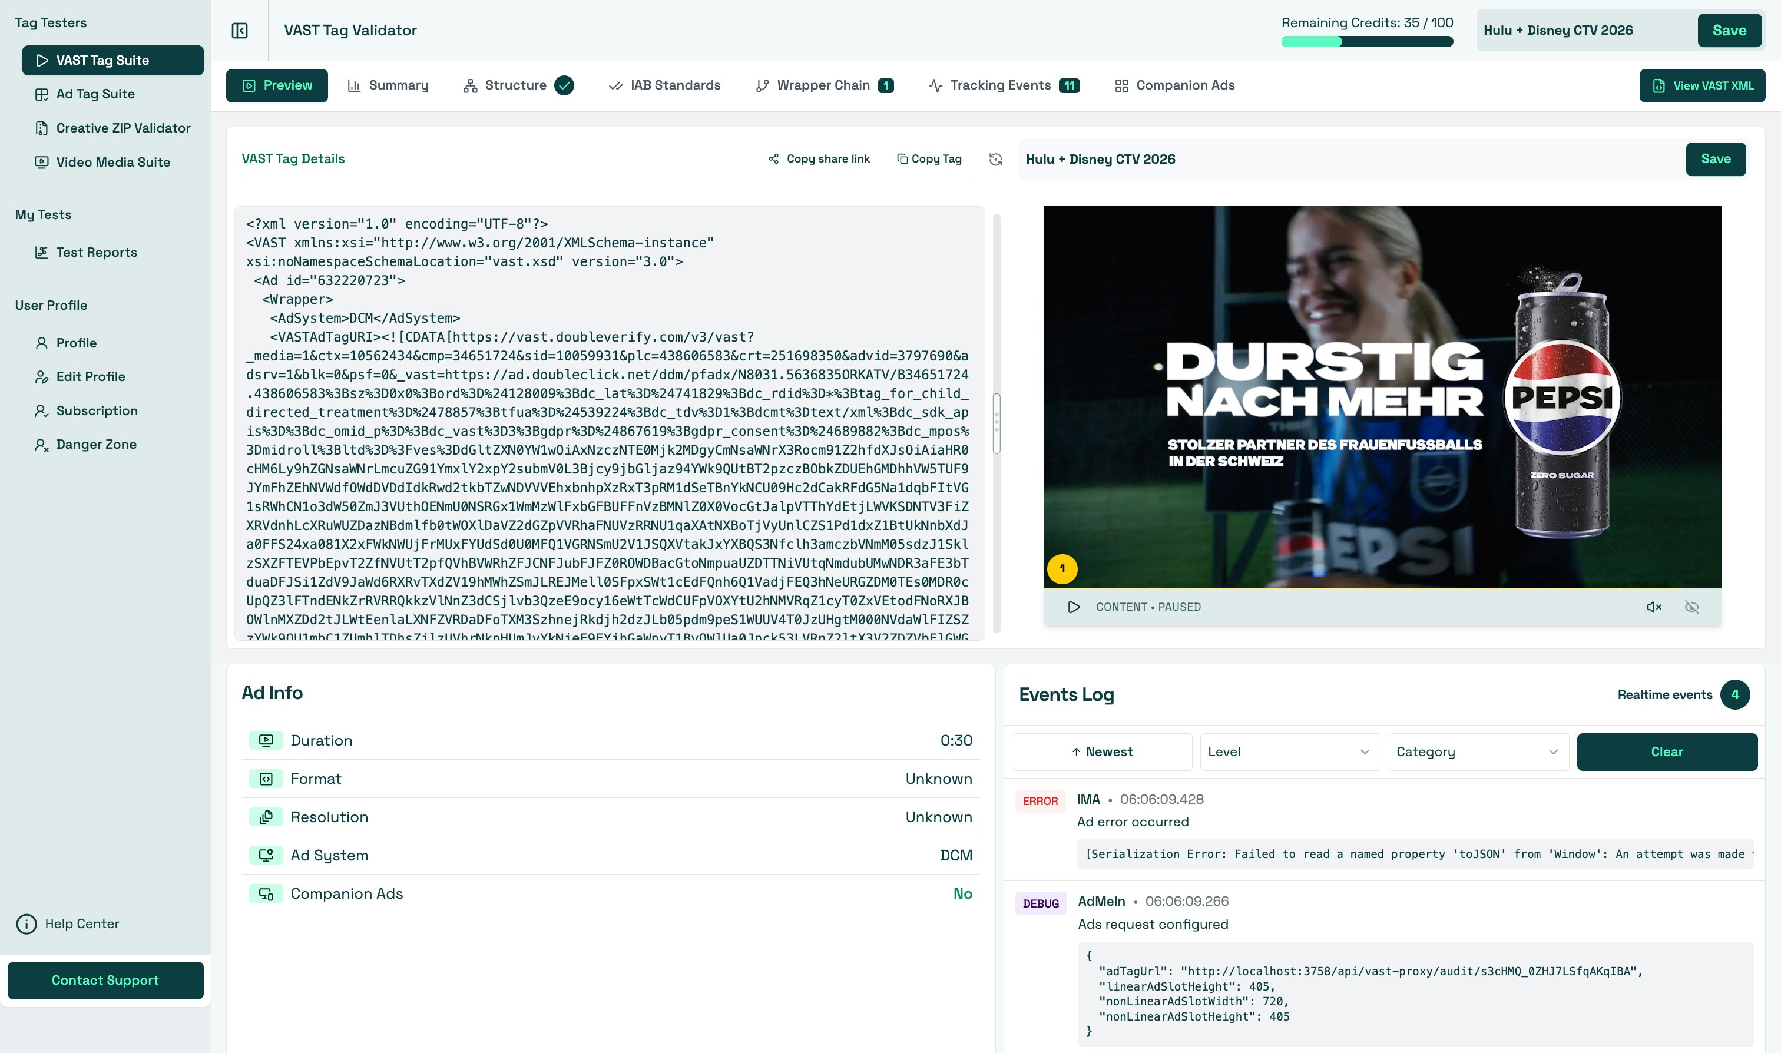Unmute the video player audio
This screenshot has width=1781, height=1053.
[1654, 607]
